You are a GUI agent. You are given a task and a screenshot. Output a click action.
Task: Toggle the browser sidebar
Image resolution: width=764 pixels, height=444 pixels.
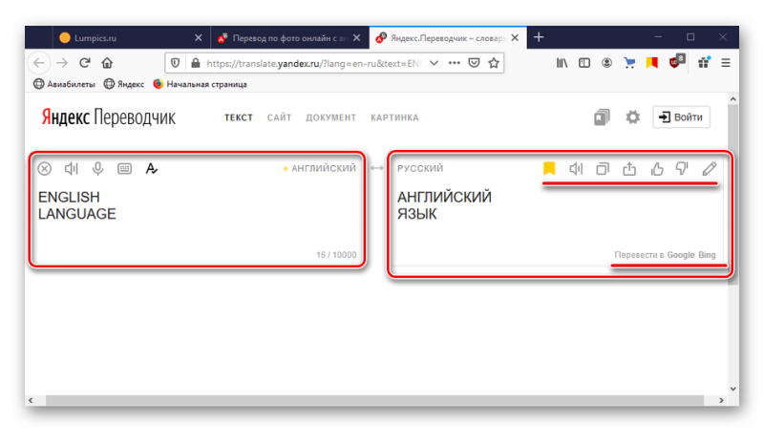(584, 63)
